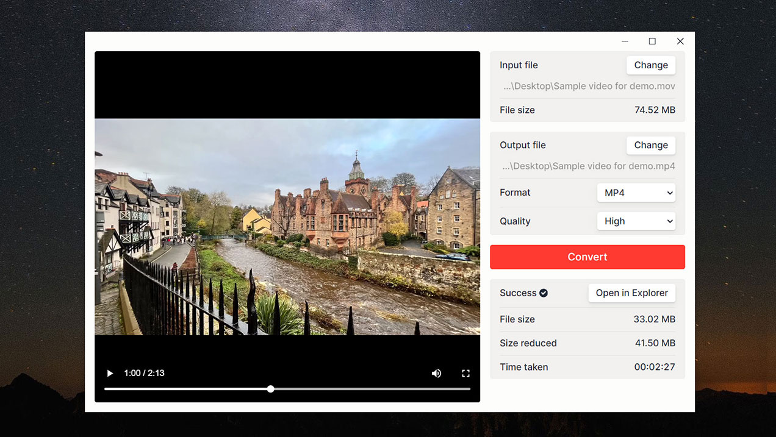
Task: Minimize the converter window
Action: point(625,41)
